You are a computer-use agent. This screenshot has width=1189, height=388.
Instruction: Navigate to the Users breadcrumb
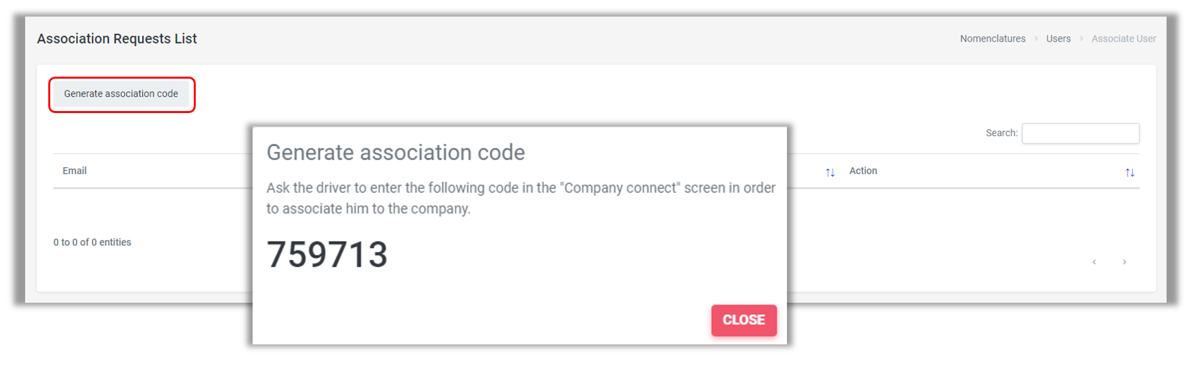1058,39
